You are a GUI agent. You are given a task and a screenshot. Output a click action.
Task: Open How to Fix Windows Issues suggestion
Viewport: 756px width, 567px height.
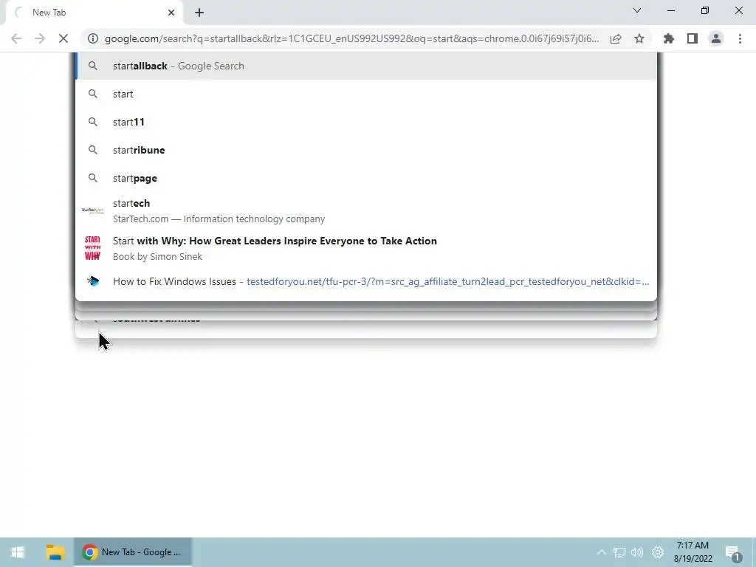pyautogui.click(x=366, y=281)
